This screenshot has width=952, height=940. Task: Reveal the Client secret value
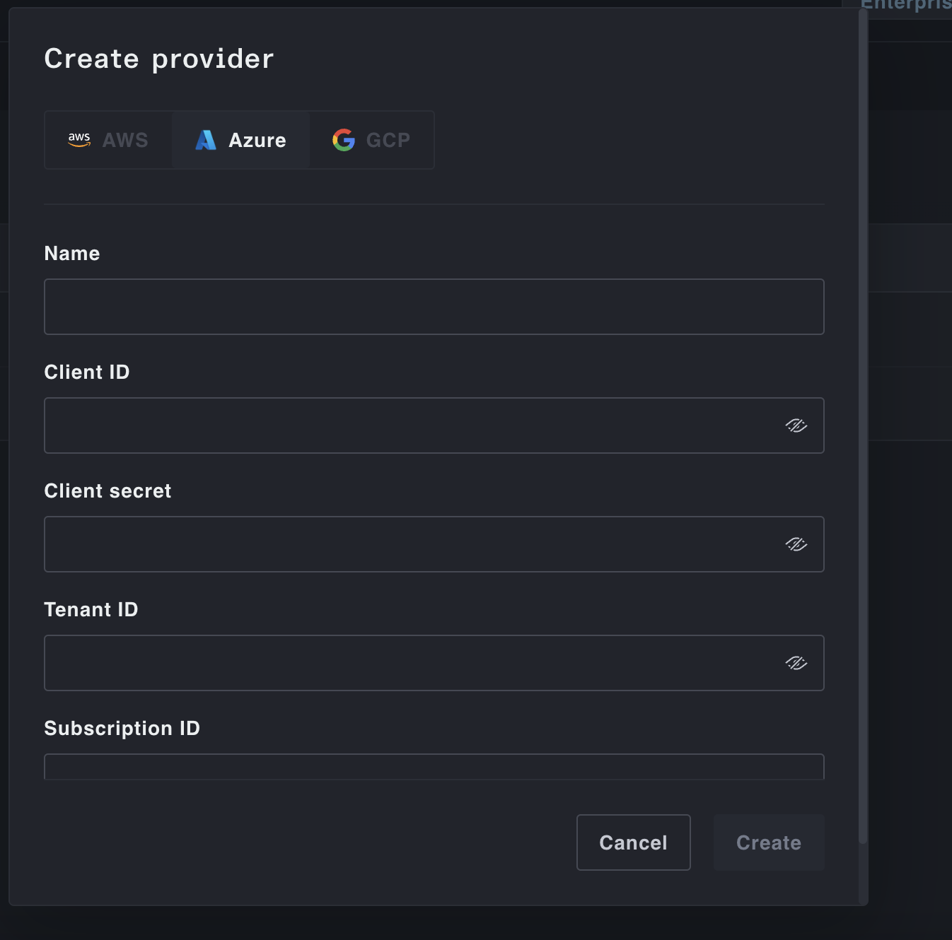(x=796, y=544)
